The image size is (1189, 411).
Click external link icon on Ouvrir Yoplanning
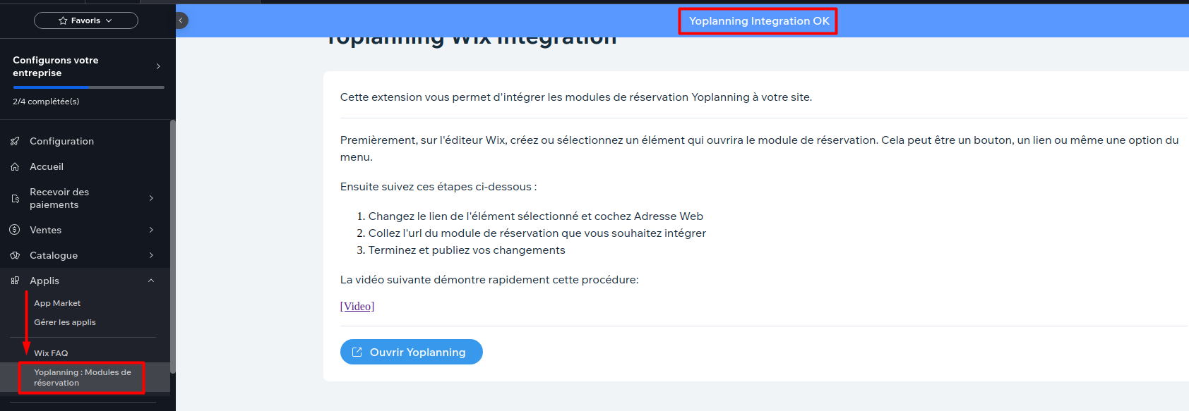[357, 352]
